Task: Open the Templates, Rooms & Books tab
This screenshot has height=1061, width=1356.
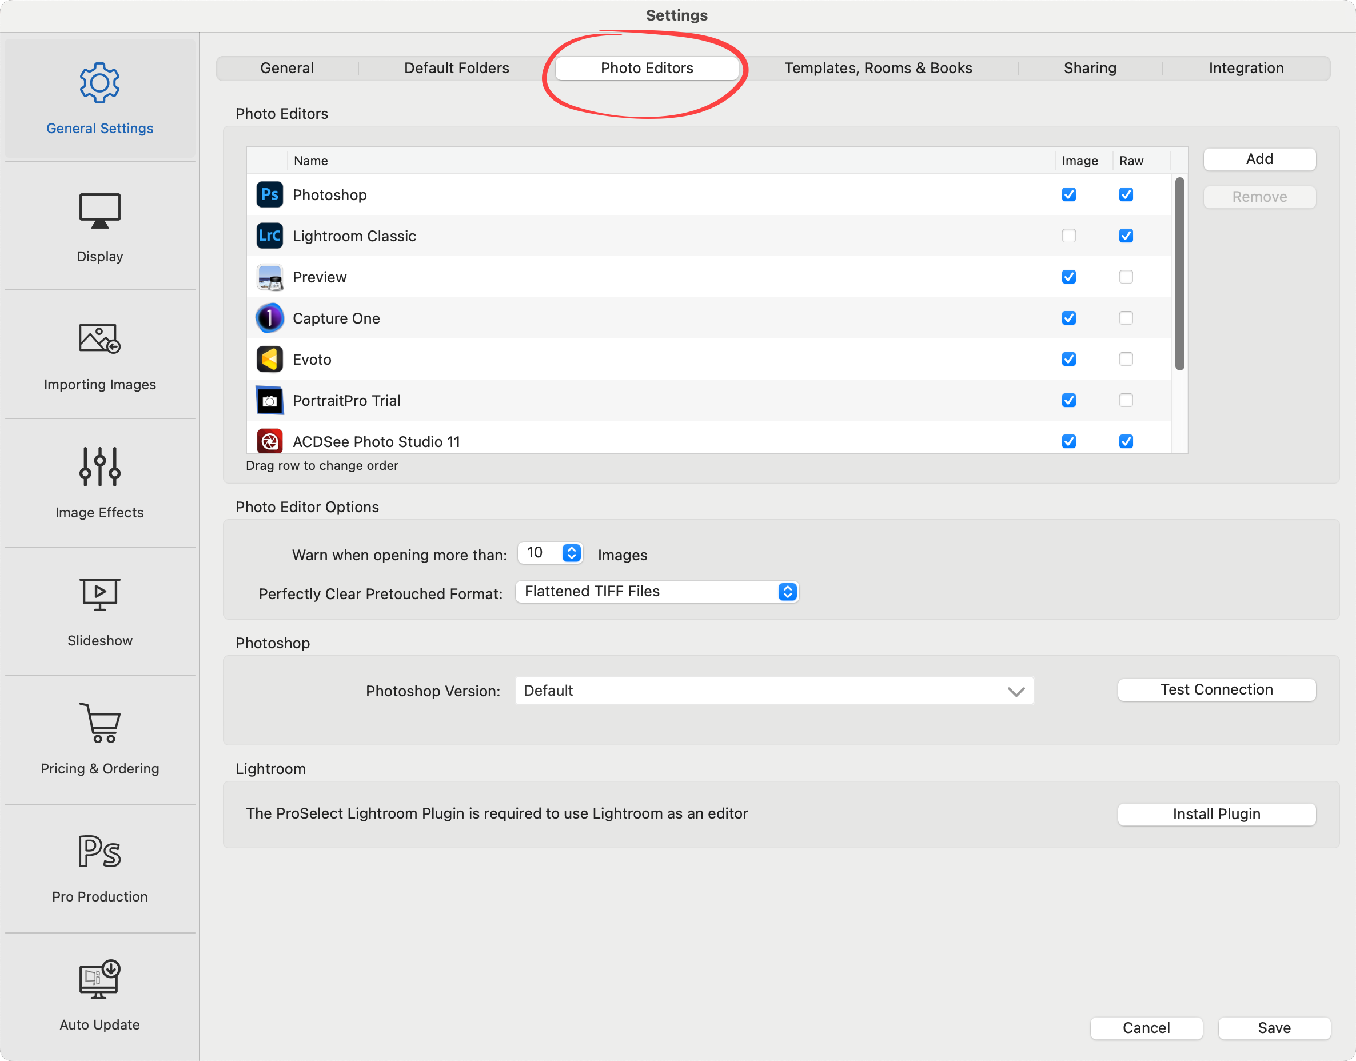Action: click(878, 69)
